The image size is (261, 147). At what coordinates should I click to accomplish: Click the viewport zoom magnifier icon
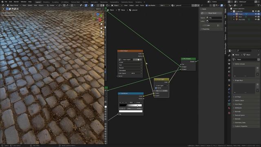coord(102,24)
